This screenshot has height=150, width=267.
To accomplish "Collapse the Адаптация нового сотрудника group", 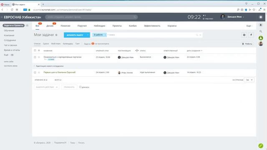I will point(34,66).
